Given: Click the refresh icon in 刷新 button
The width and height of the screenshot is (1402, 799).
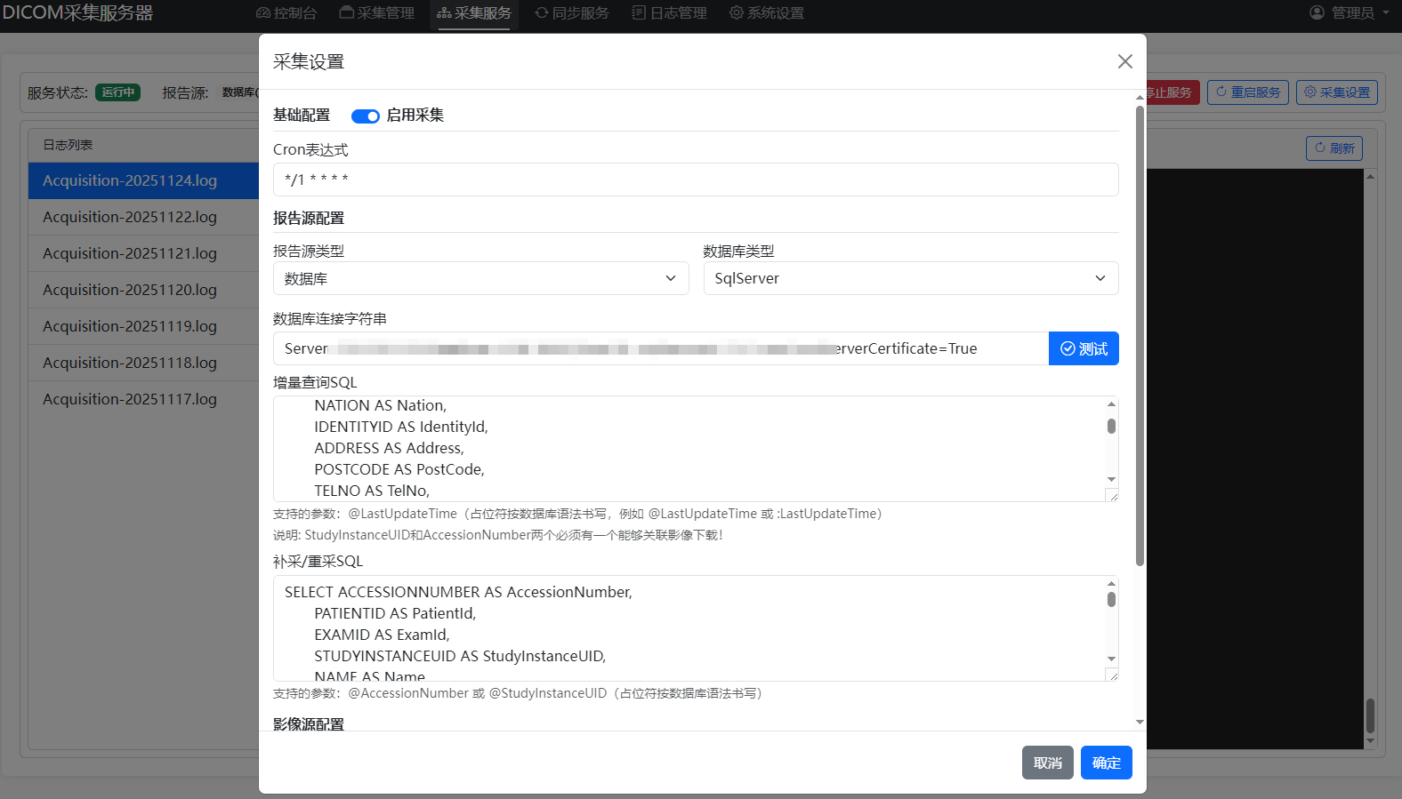Looking at the screenshot, I should coord(1320,148).
